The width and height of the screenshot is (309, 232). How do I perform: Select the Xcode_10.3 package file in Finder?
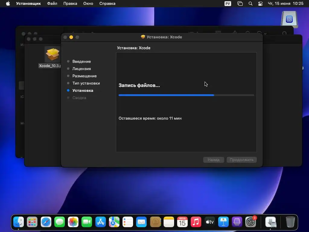click(x=52, y=57)
